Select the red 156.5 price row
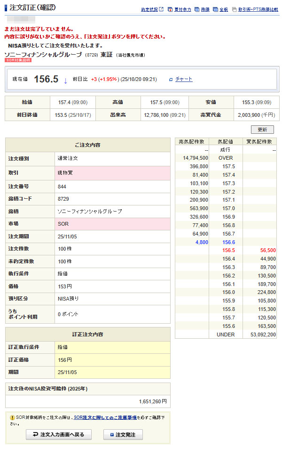Viewport: 282px width, 449px height. [x=226, y=251]
